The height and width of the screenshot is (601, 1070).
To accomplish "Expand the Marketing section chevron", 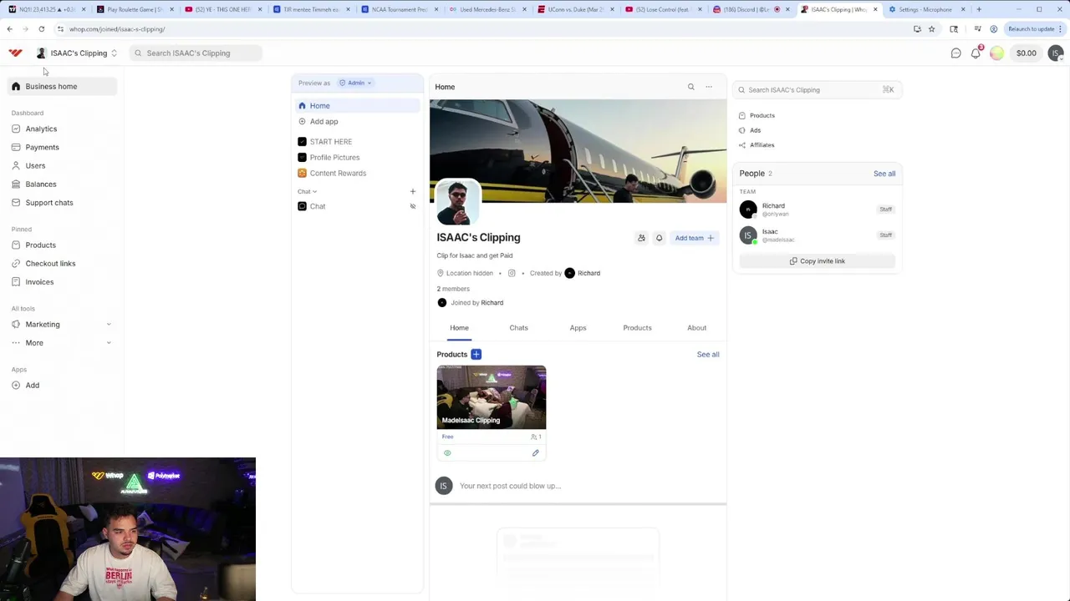I will pyautogui.click(x=109, y=325).
